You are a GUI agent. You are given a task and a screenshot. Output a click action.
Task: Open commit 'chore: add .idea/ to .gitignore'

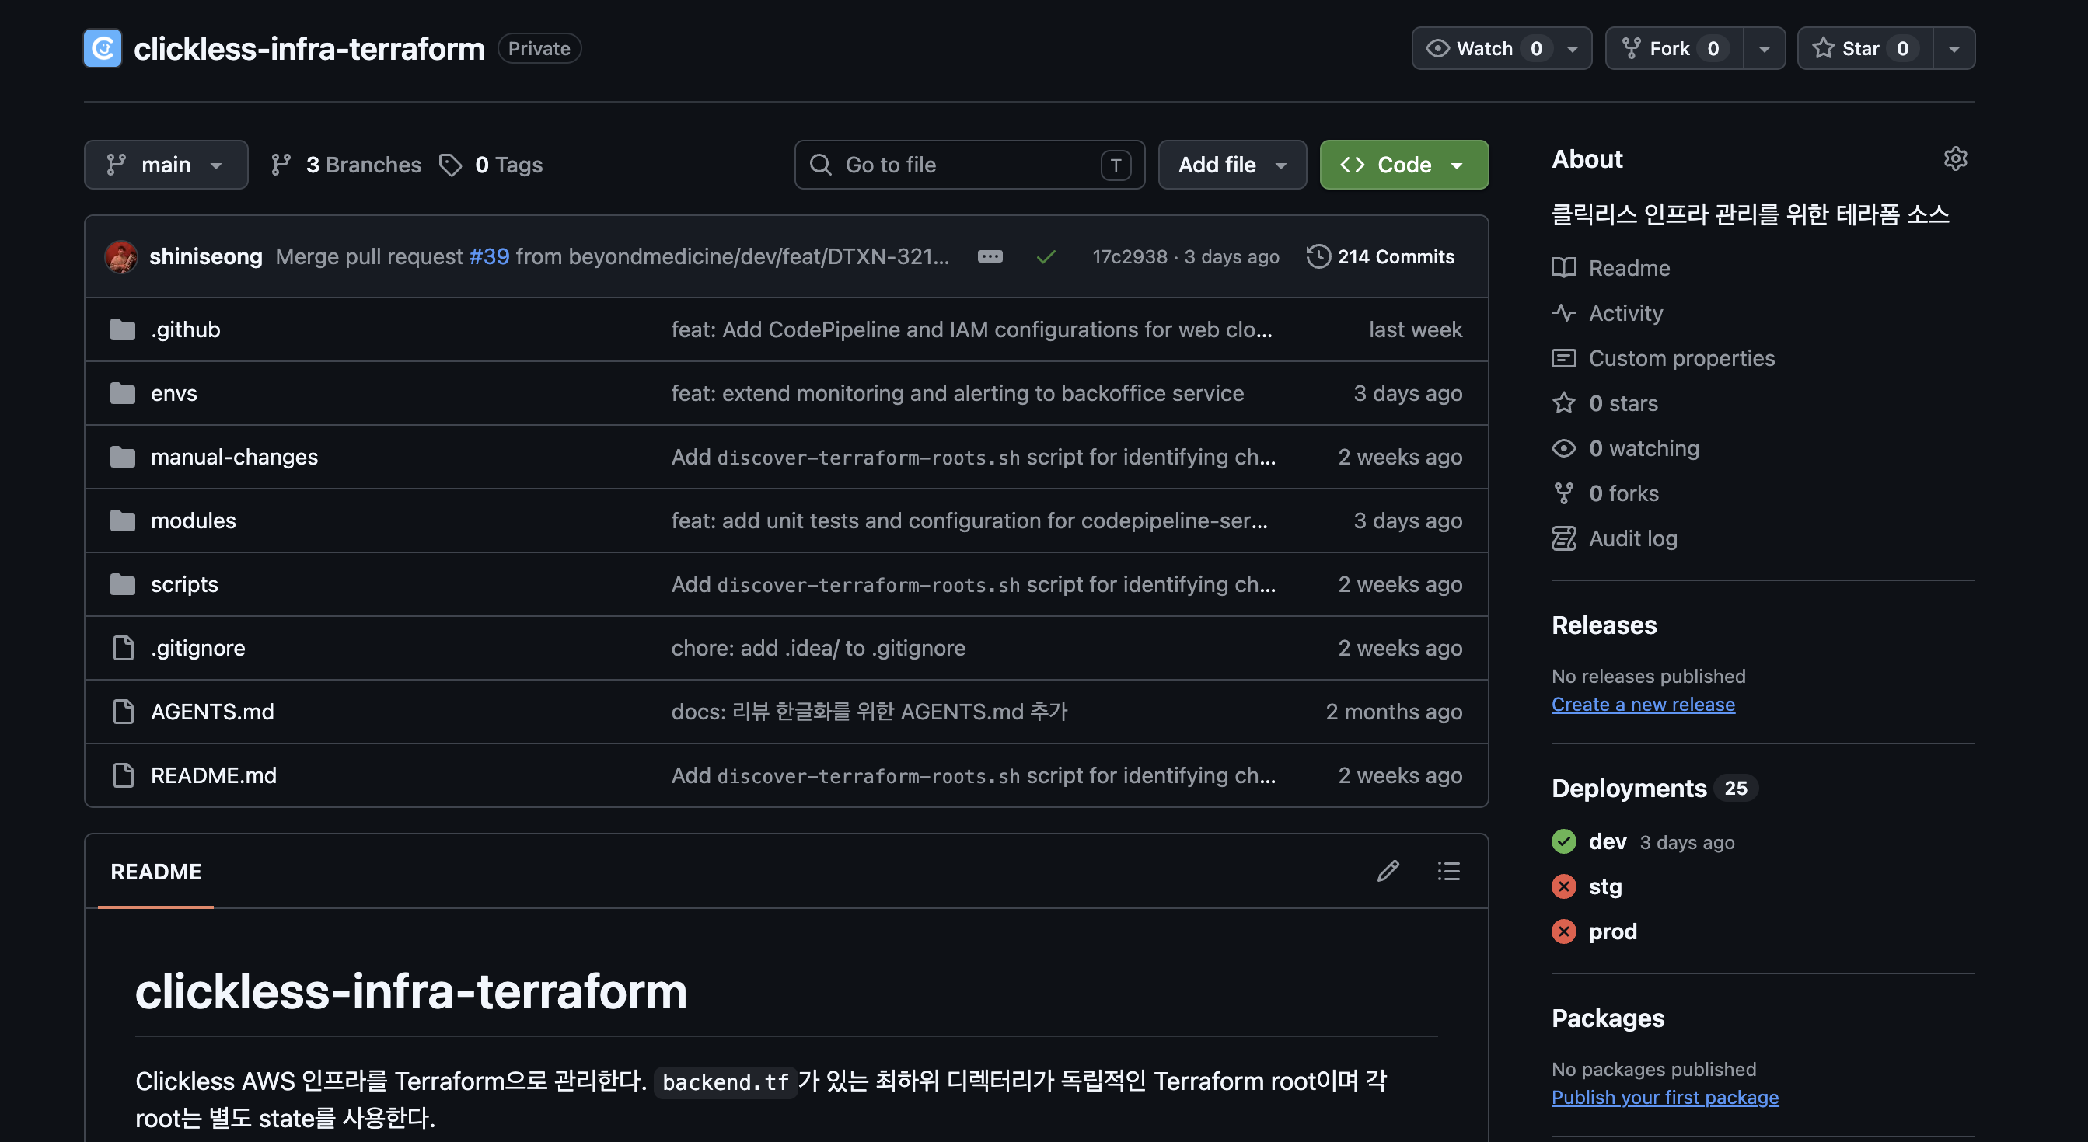819,648
